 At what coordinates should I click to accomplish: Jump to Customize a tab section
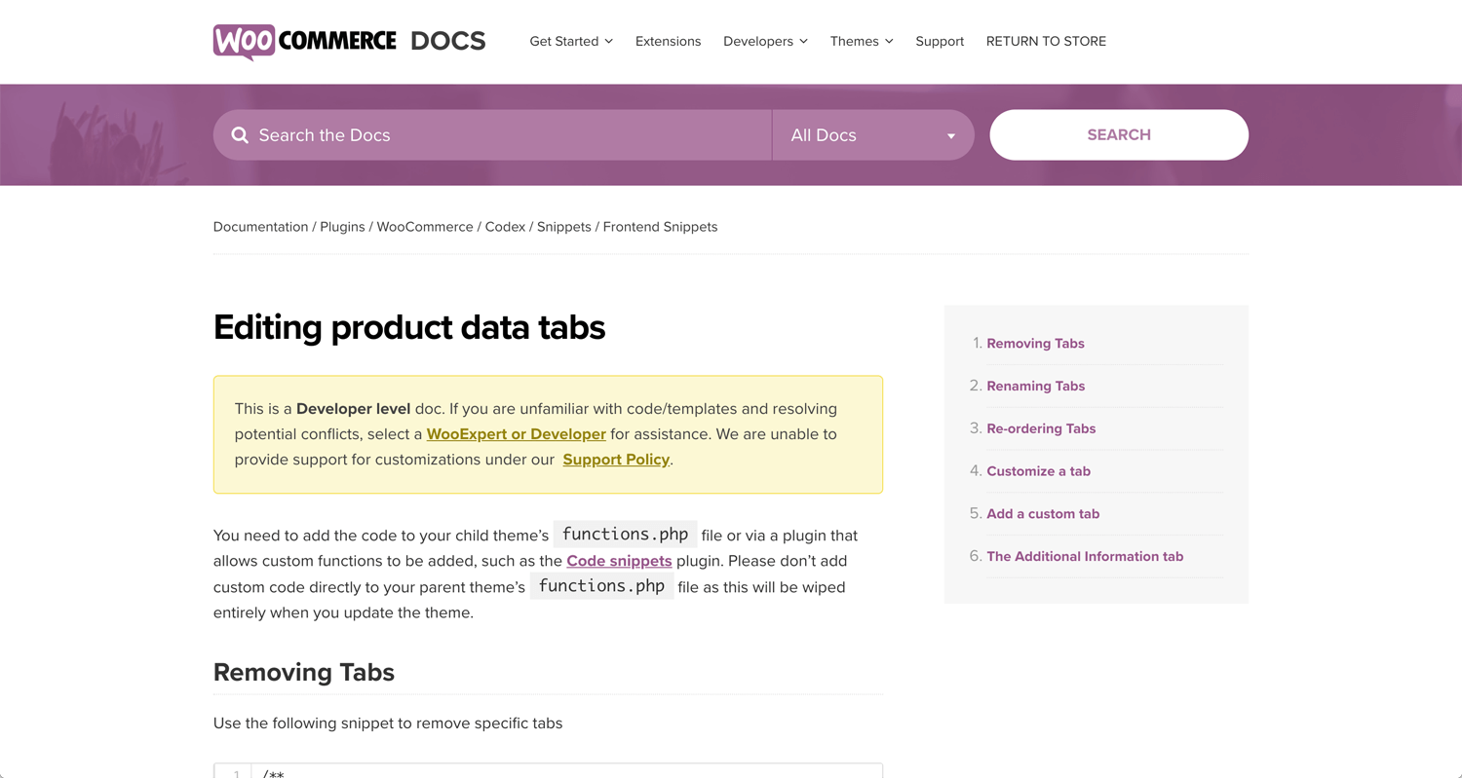click(1038, 471)
